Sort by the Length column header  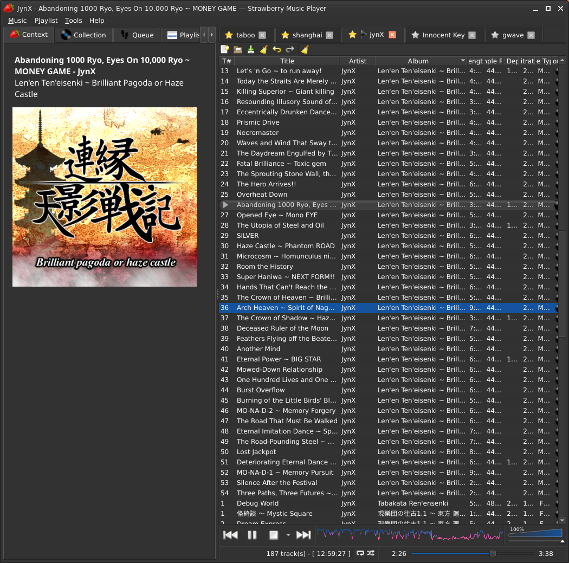(x=475, y=61)
